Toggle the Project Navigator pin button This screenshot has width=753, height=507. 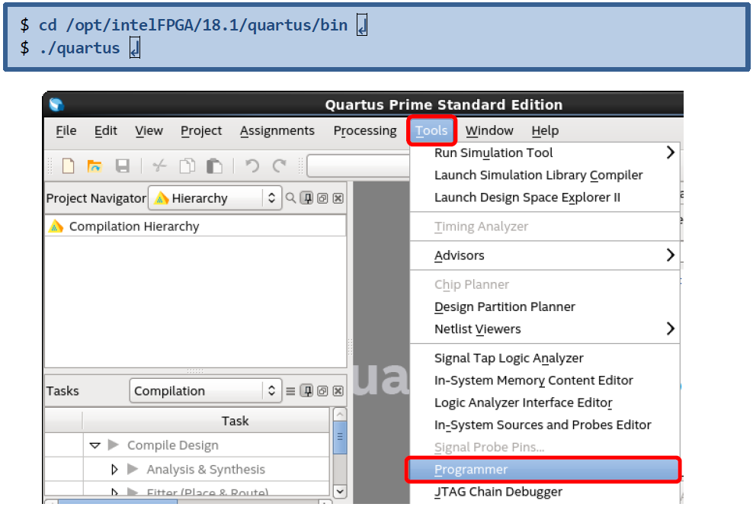pos(307,198)
